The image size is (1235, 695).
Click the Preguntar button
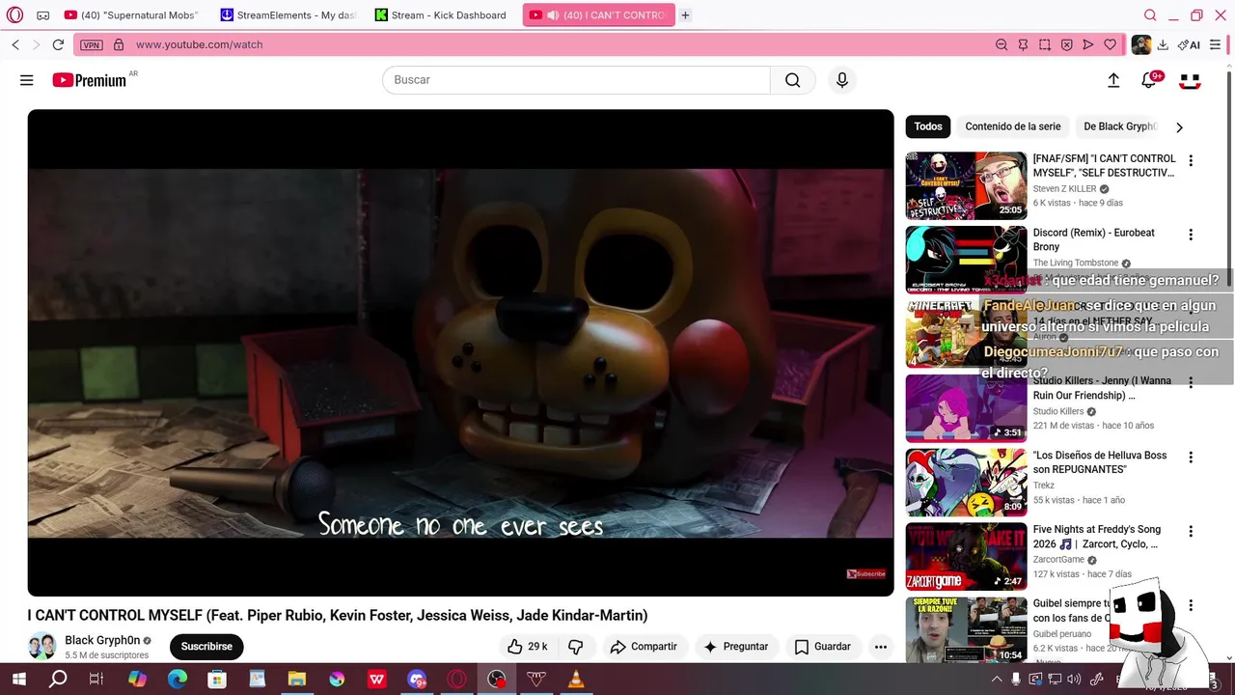tap(736, 647)
